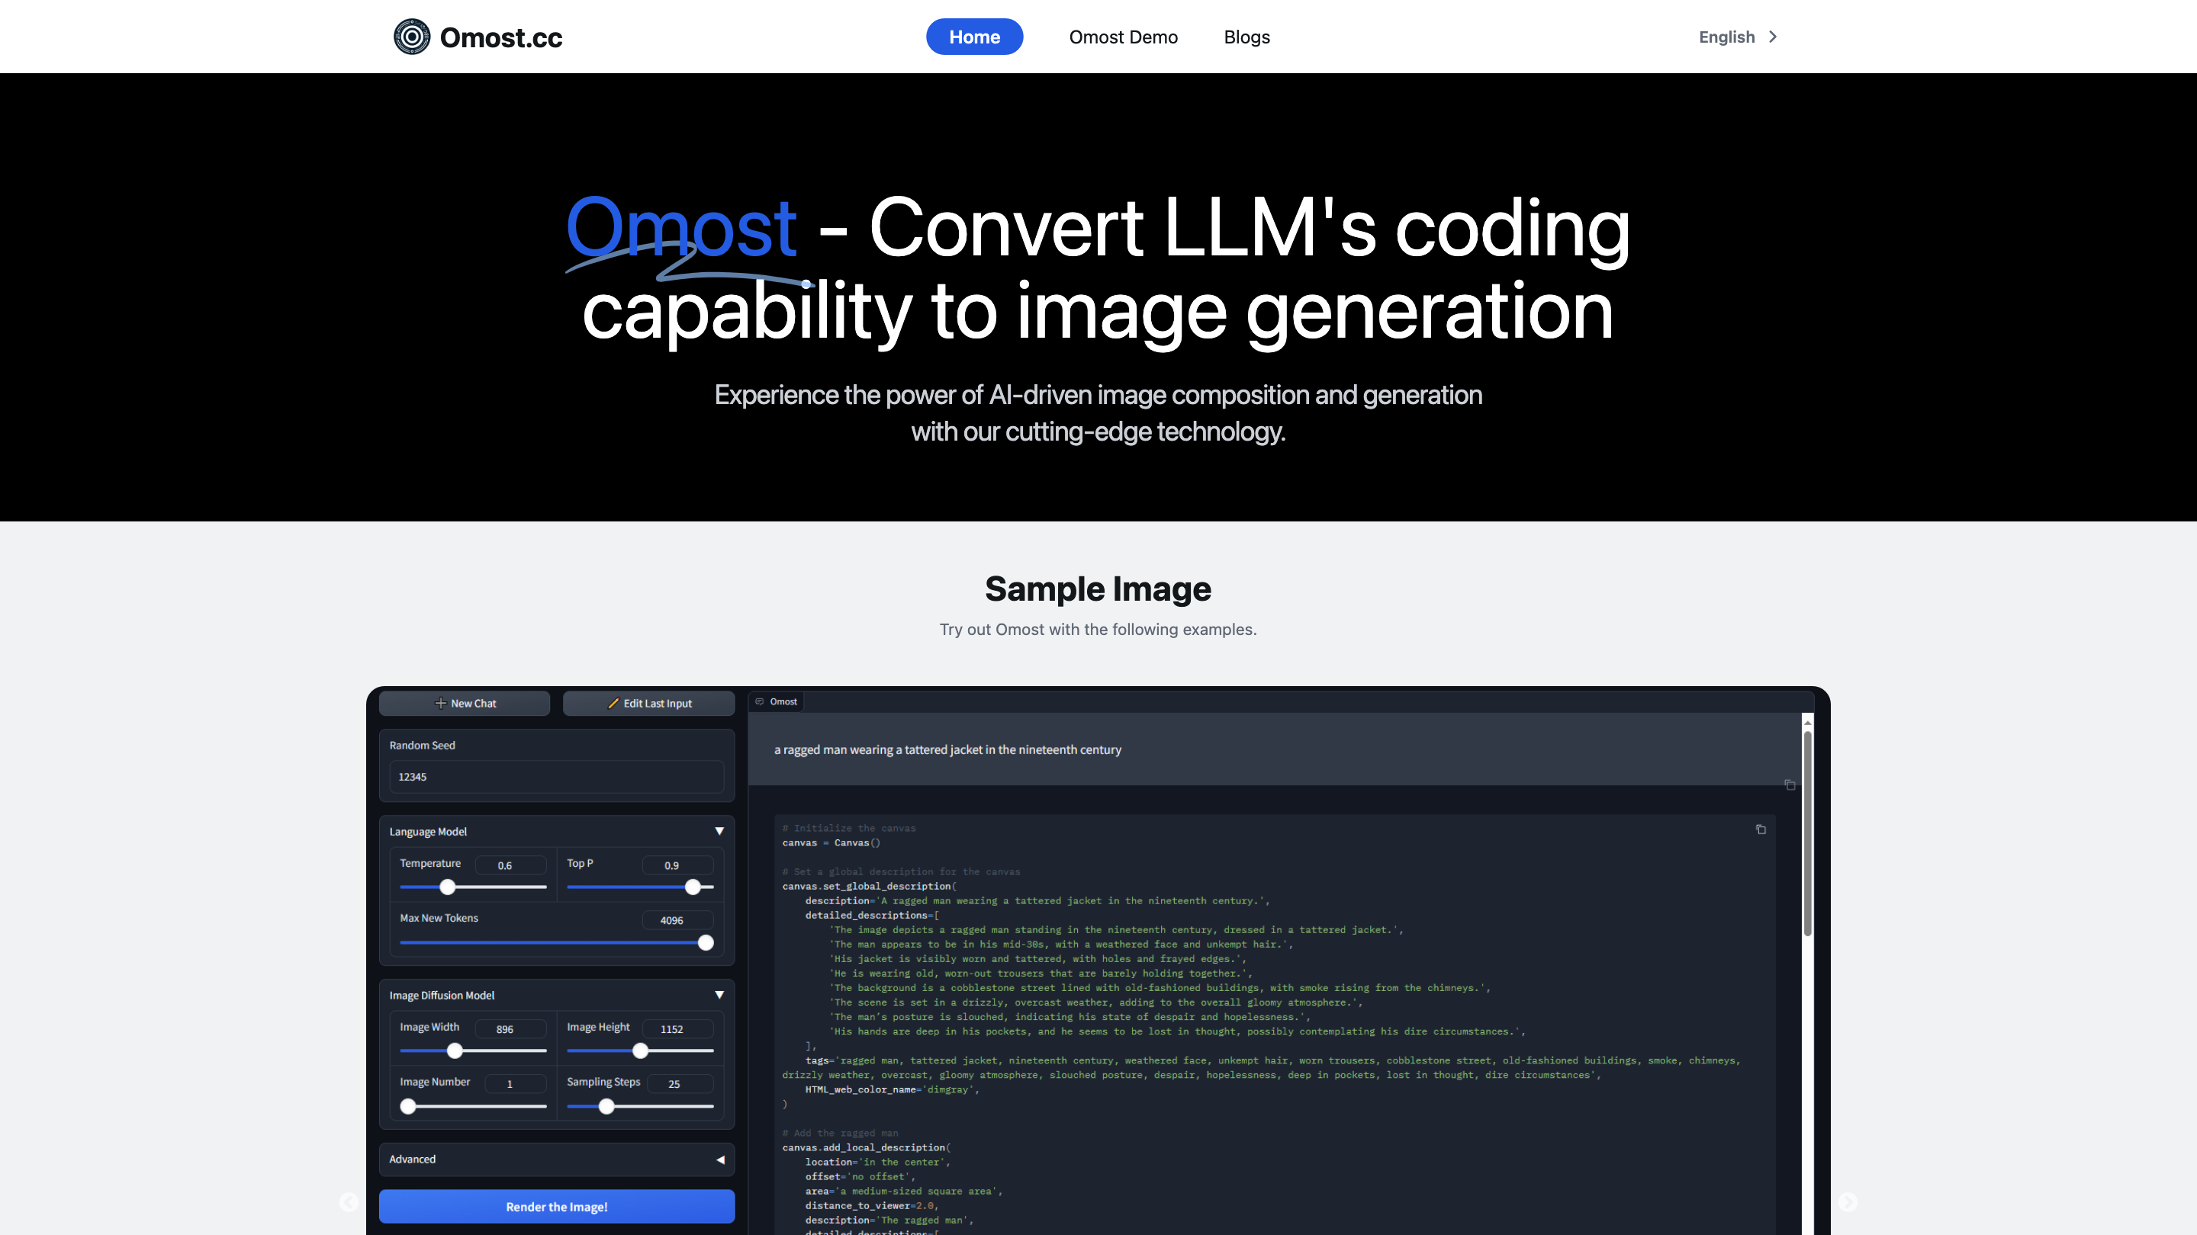
Task: Click the chevron next to English
Action: (1773, 37)
